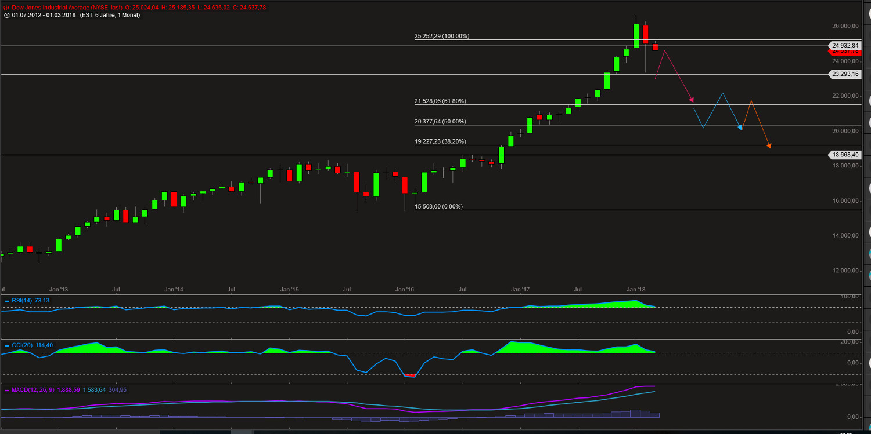Image resolution: width=871 pixels, height=434 pixels.
Task: Click the 15.503,00 (0.00%) Fibonacci label
Action: [x=438, y=206]
